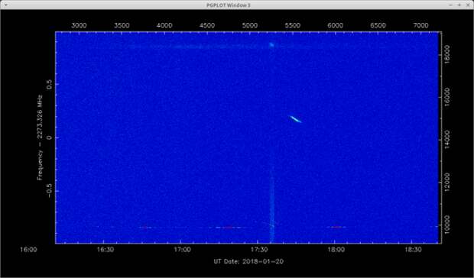Click the Frequency - 2273.326 MHz axis label
The height and width of the screenshot is (278, 474).
40,137
